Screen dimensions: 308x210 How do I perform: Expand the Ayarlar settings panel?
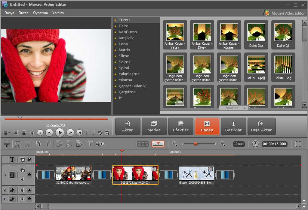pyautogui.click(x=234, y=108)
